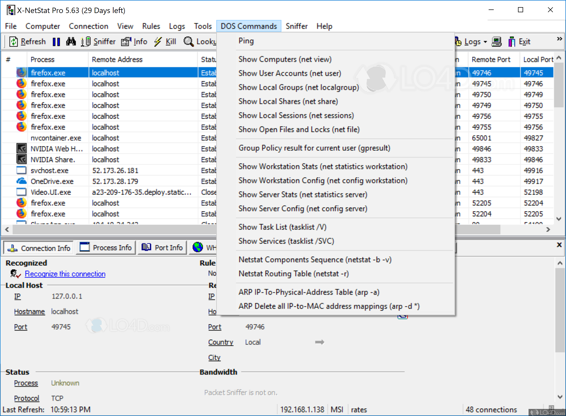Open the Sniffer menu in the menu bar

click(x=296, y=26)
